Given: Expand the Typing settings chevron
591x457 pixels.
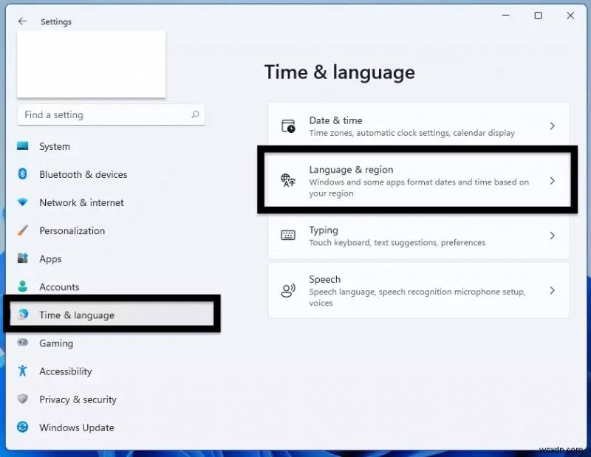Looking at the screenshot, I should (552, 236).
